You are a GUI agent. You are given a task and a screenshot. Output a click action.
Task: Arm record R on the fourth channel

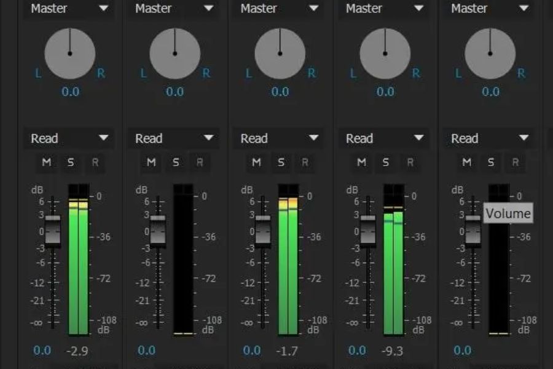tap(410, 162)
